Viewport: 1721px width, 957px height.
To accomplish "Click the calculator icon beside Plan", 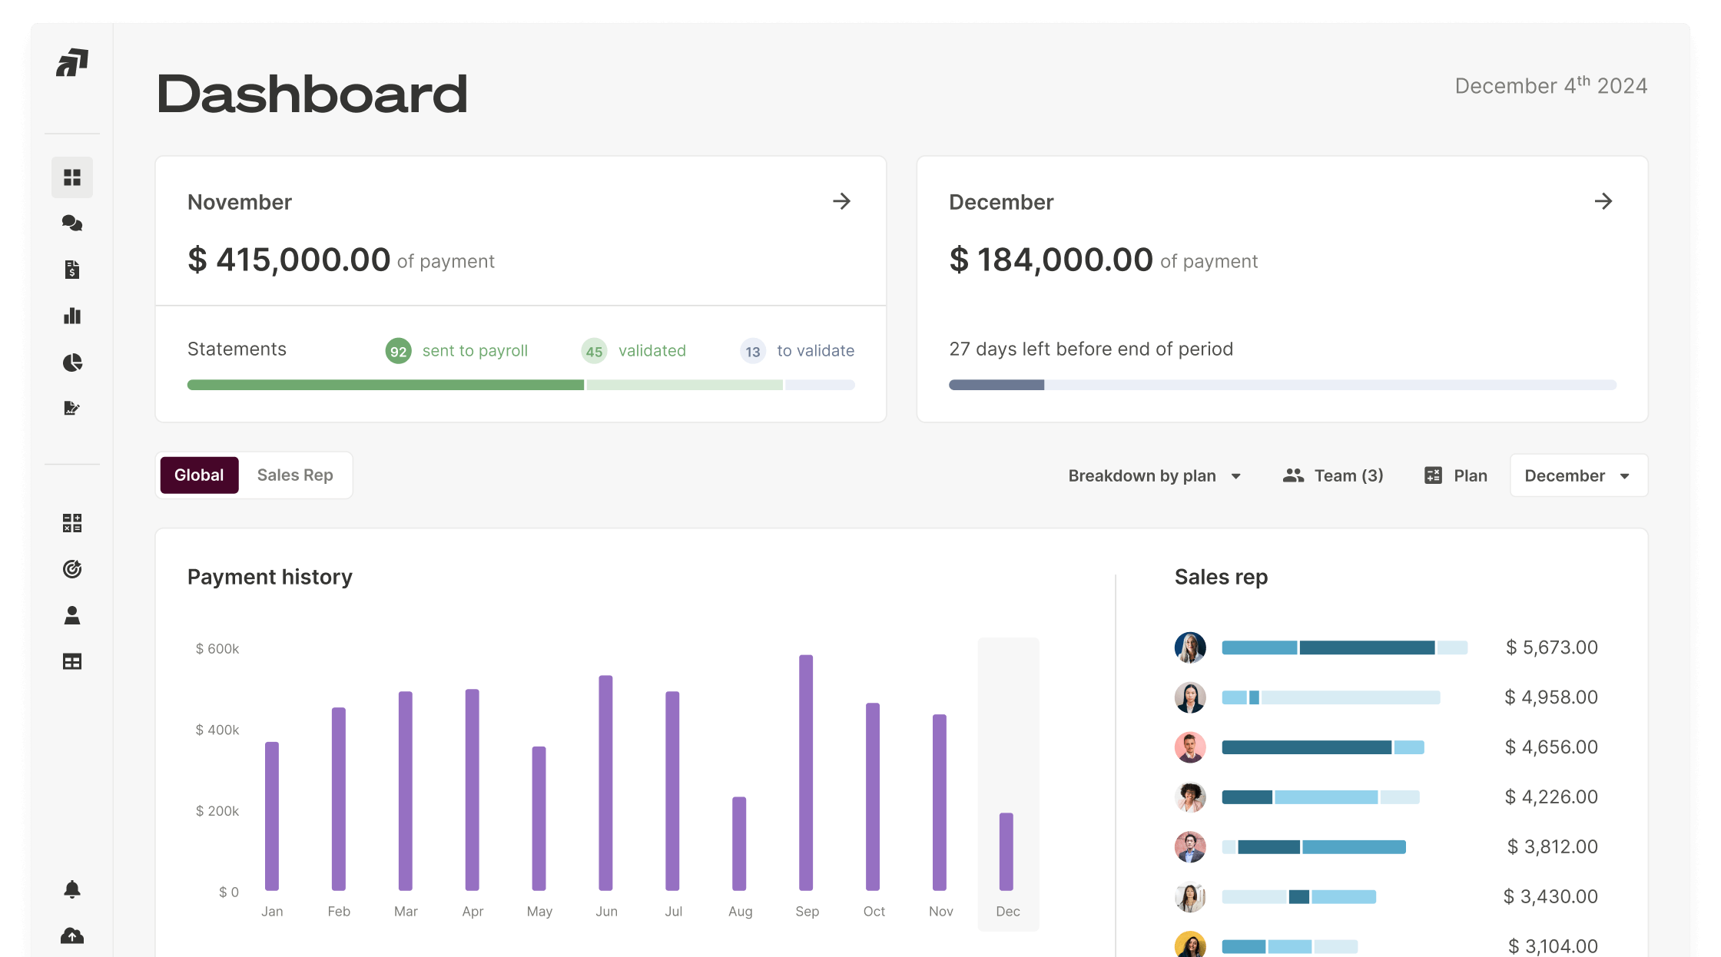I will (x=1433, y=475).
